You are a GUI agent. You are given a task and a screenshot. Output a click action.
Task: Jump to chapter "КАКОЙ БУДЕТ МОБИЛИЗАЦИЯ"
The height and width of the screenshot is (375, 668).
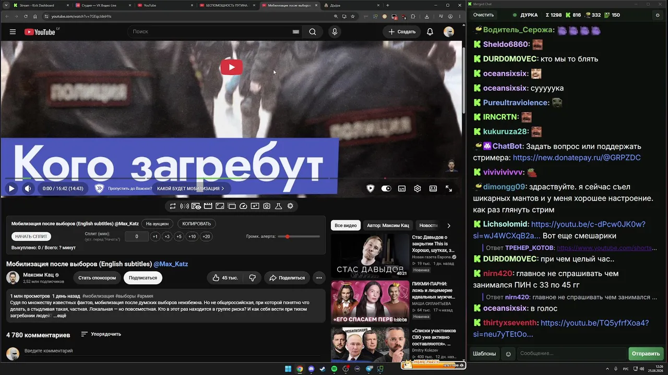(190, 189)
